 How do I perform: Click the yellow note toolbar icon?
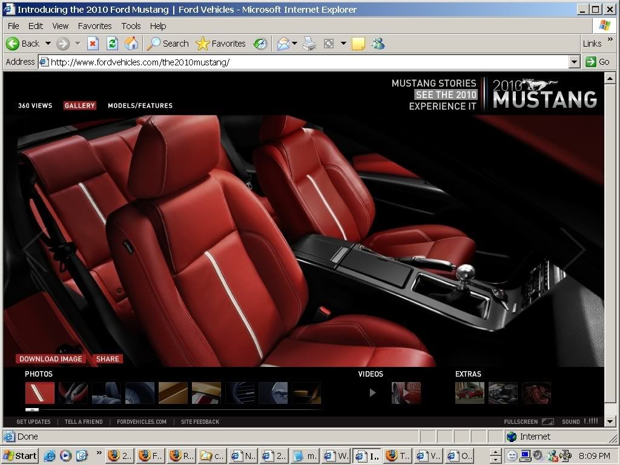[x=358, y=44]
